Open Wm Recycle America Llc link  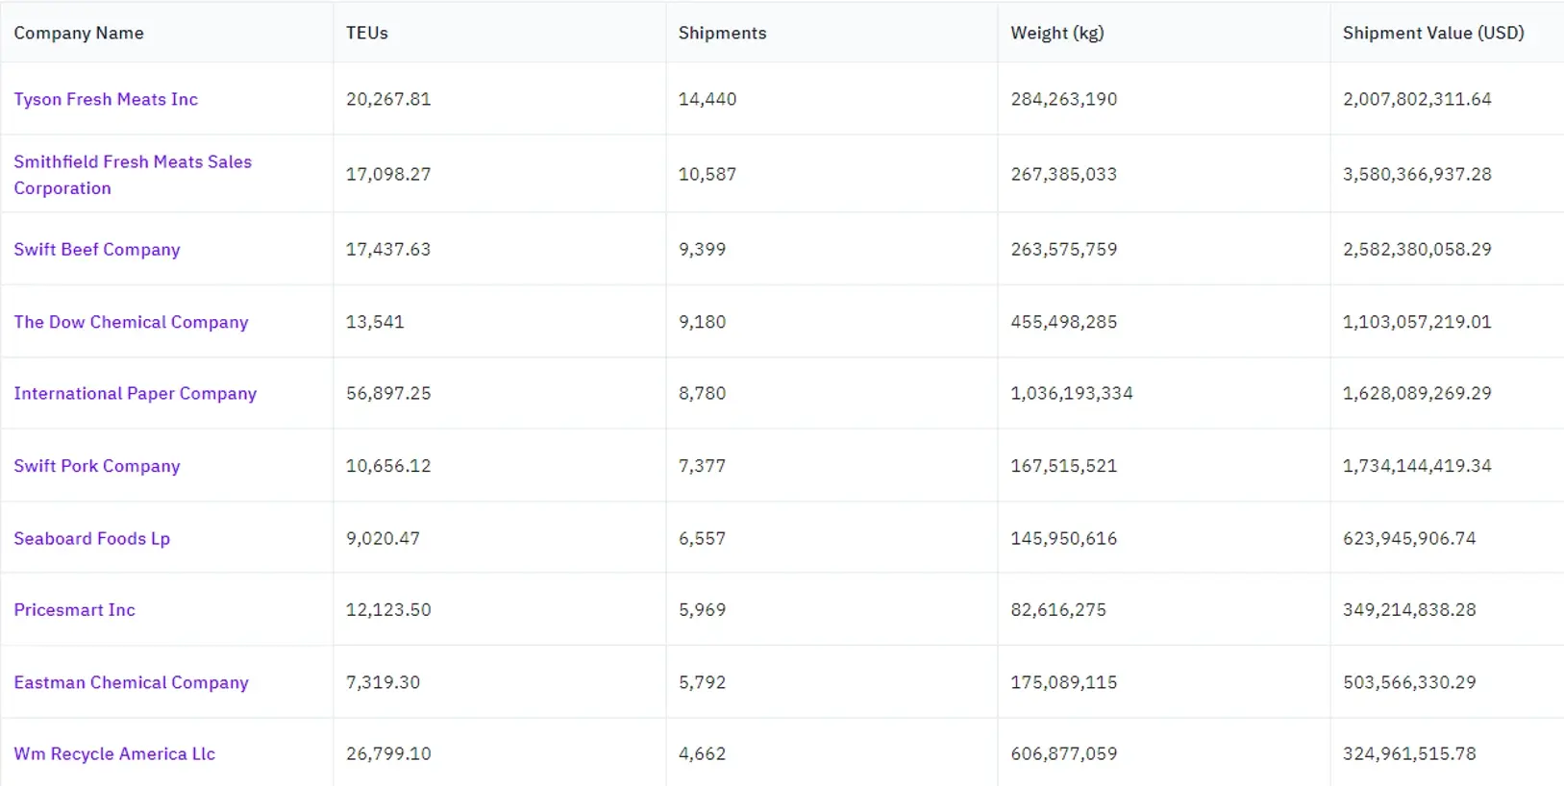[x=114, y=754]
